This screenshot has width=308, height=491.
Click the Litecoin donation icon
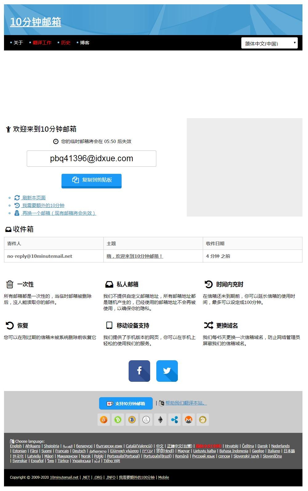click(146, 420)
